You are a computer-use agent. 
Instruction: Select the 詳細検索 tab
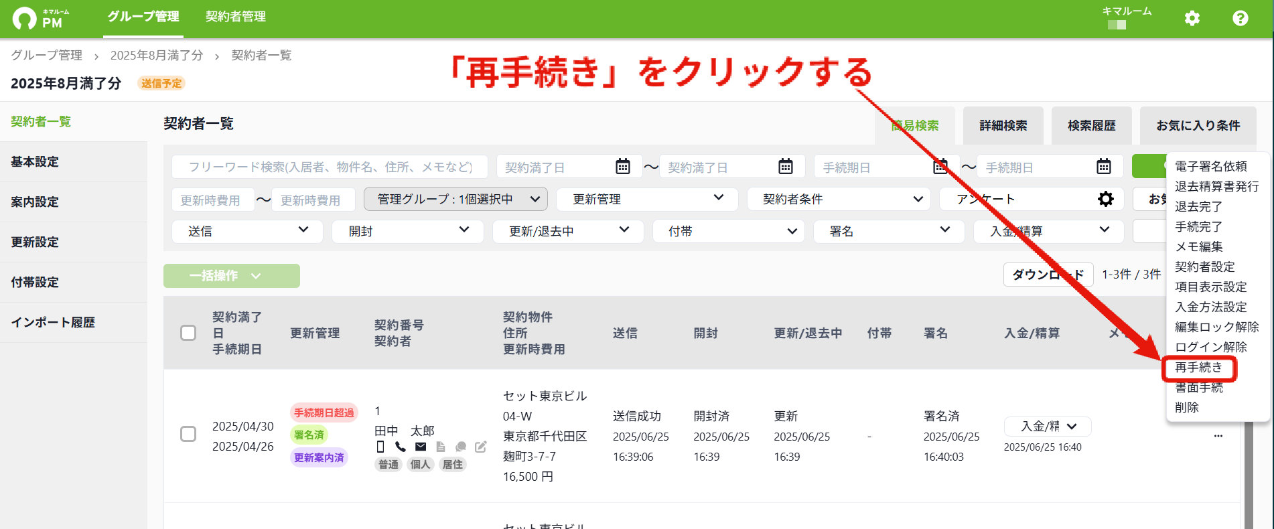(x=1003, y=125)
